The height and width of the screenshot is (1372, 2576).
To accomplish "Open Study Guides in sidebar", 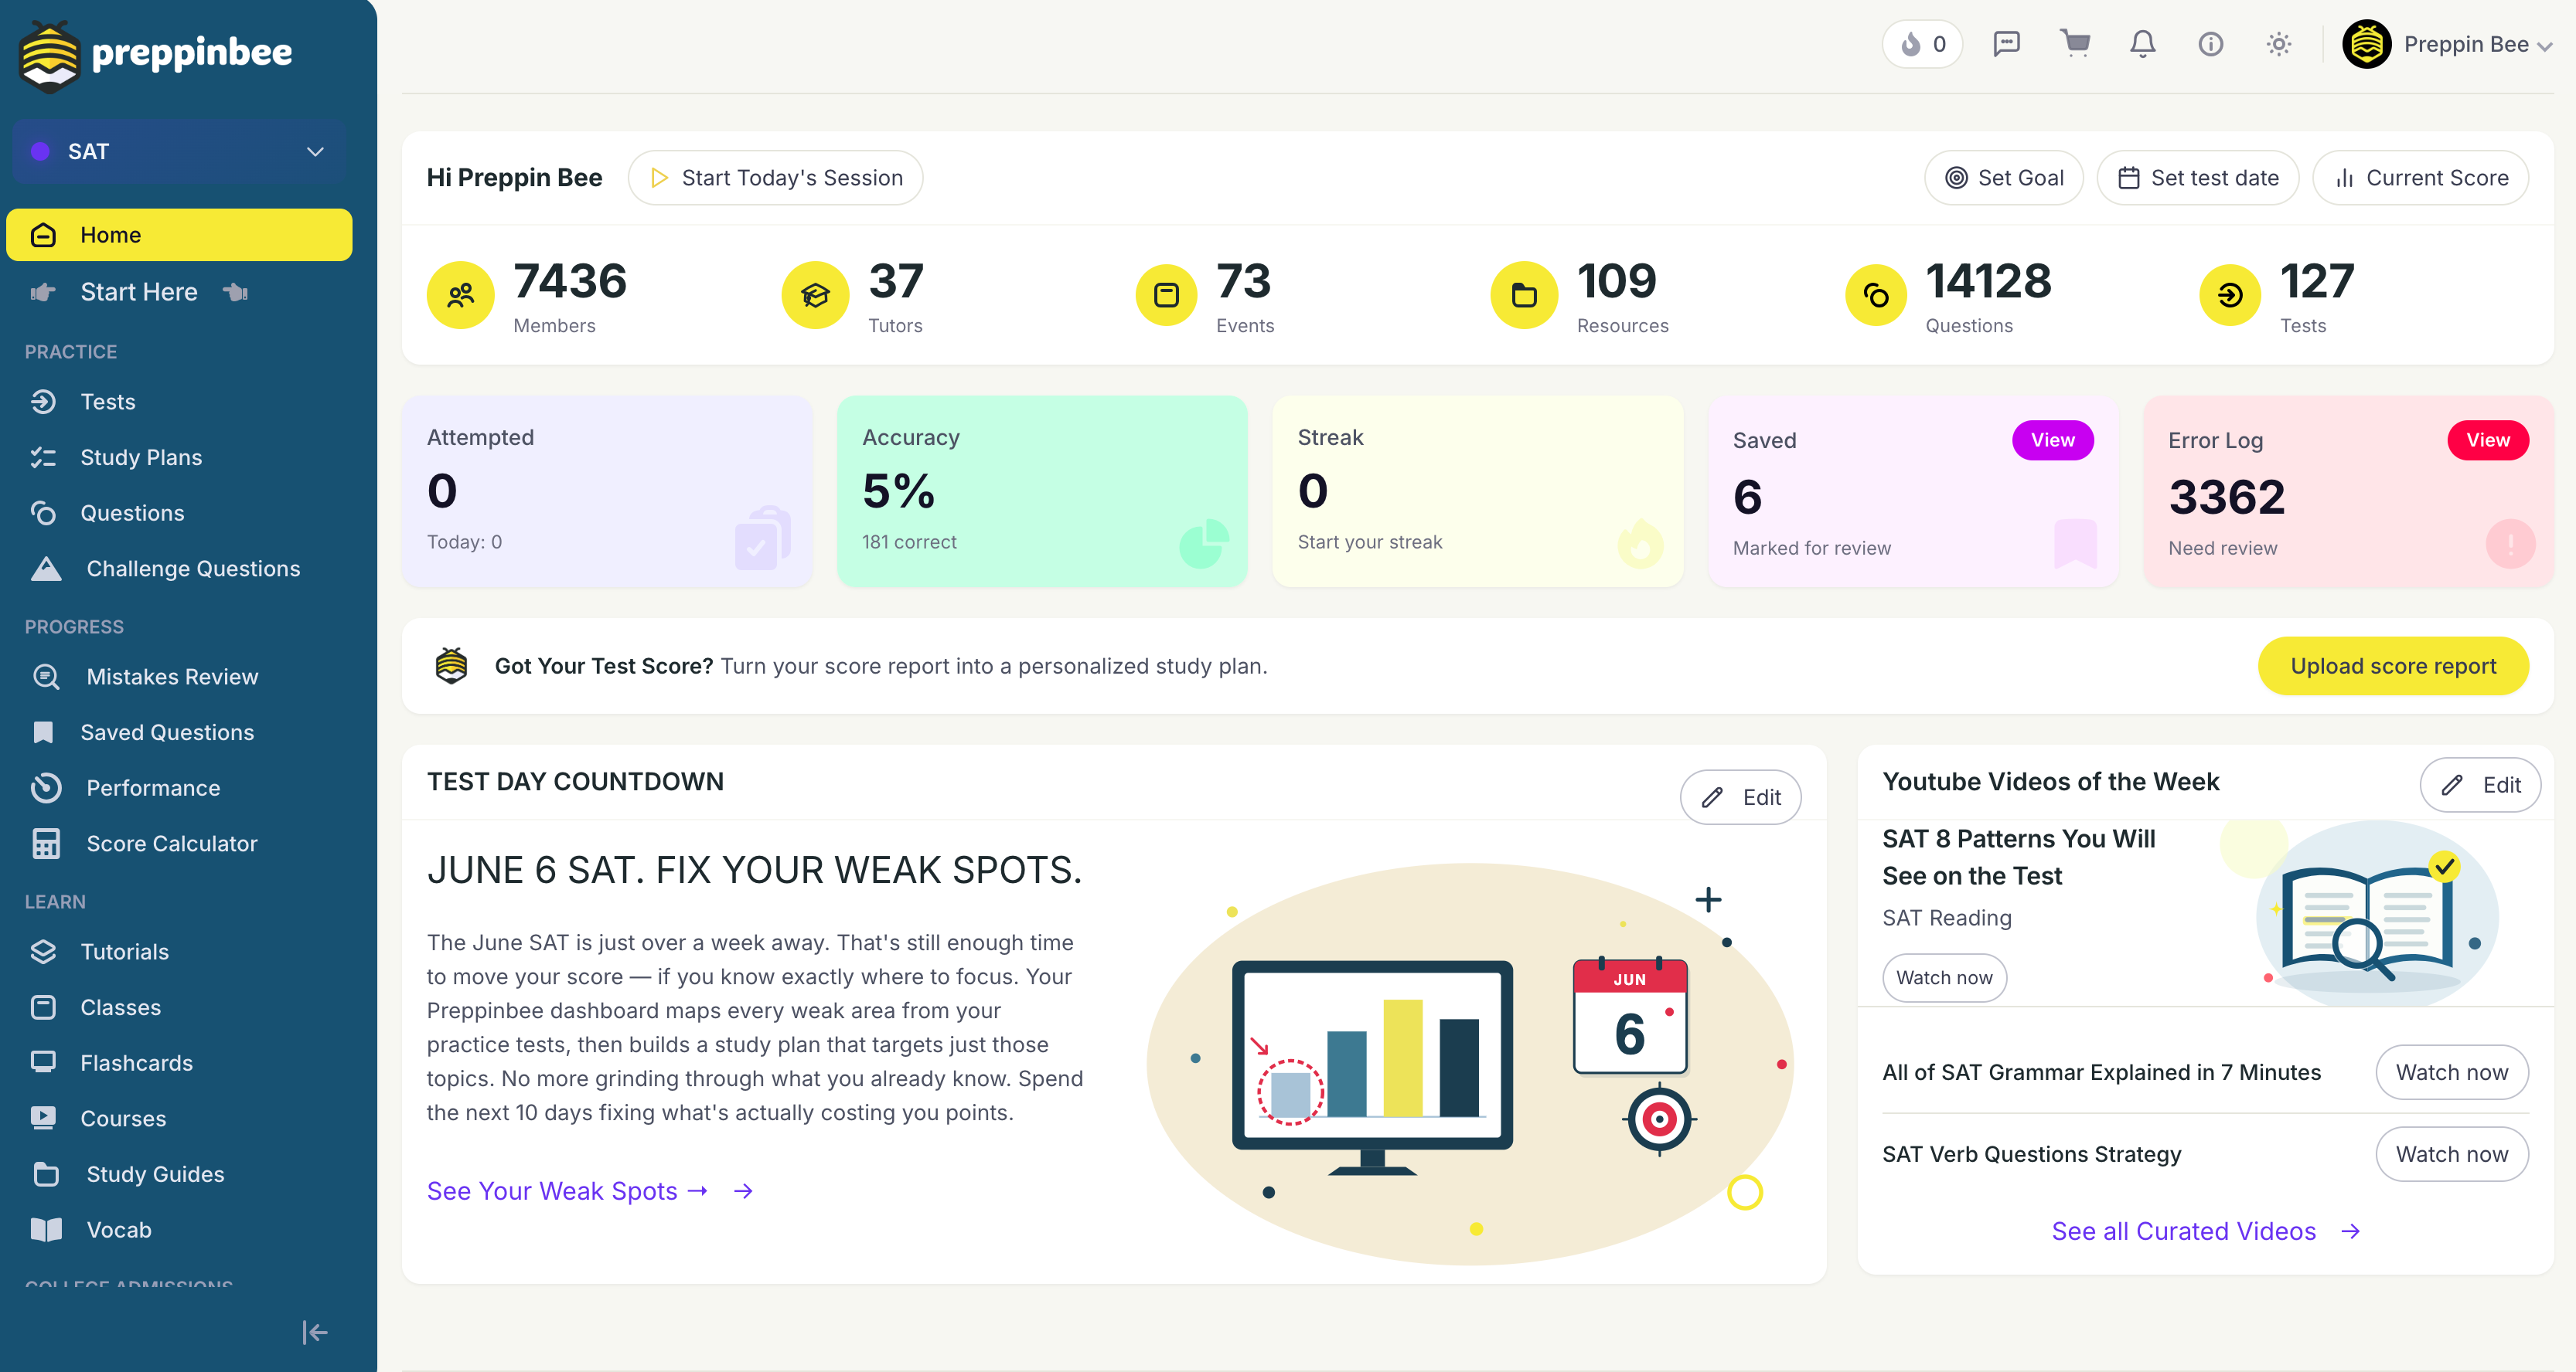I will pyautogui.click(x=179, y=1174).
